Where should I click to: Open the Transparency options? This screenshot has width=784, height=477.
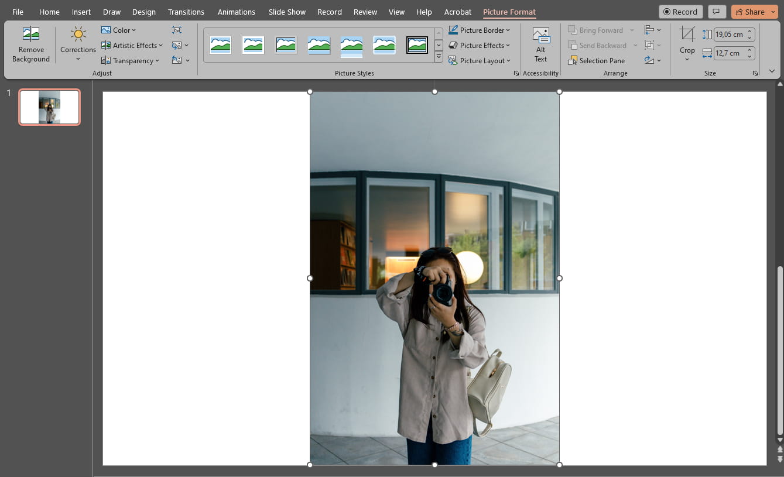tap(130, 60)
